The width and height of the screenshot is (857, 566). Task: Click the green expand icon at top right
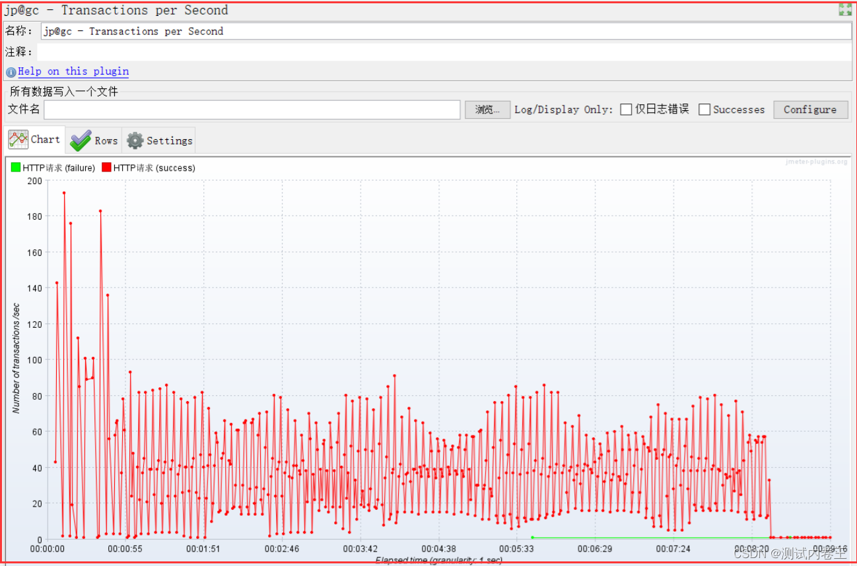tap(845, 9)
